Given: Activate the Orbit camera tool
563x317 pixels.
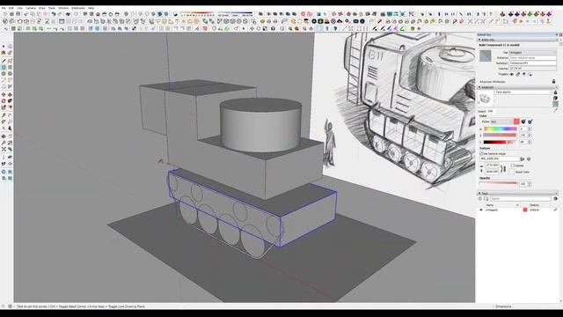Looking at the screenshot, I should [4, 136].
